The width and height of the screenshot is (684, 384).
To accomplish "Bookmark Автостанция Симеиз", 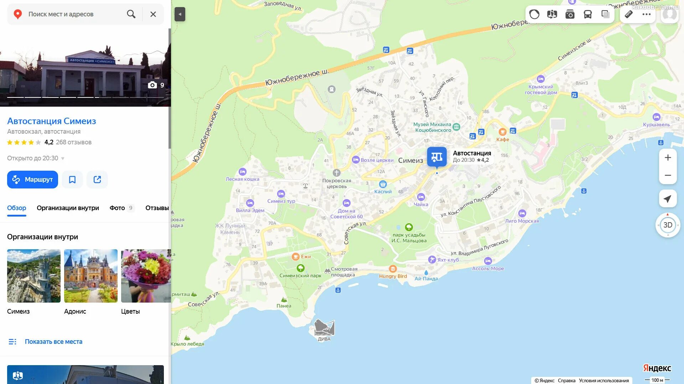I will tap(72, 180).
